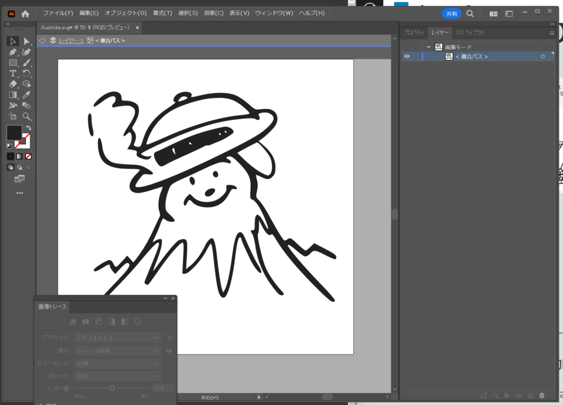Select the Direct Selection tool
Image resolution: width=563 pixels, height=405 pixels.
[26, 41]
